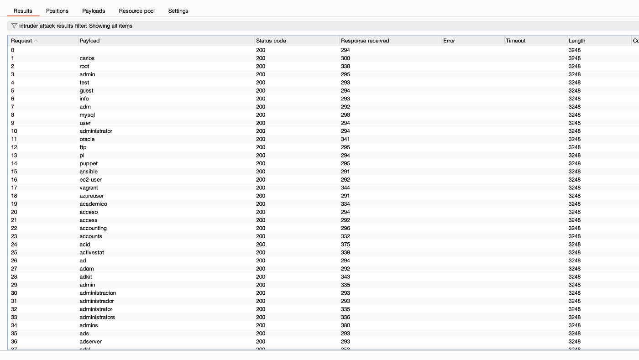Select the ftp payload row

(323, 147)
